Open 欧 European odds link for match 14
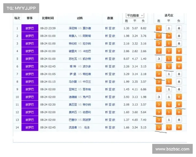This screenshot has width=196, height=157. (114, 128)
